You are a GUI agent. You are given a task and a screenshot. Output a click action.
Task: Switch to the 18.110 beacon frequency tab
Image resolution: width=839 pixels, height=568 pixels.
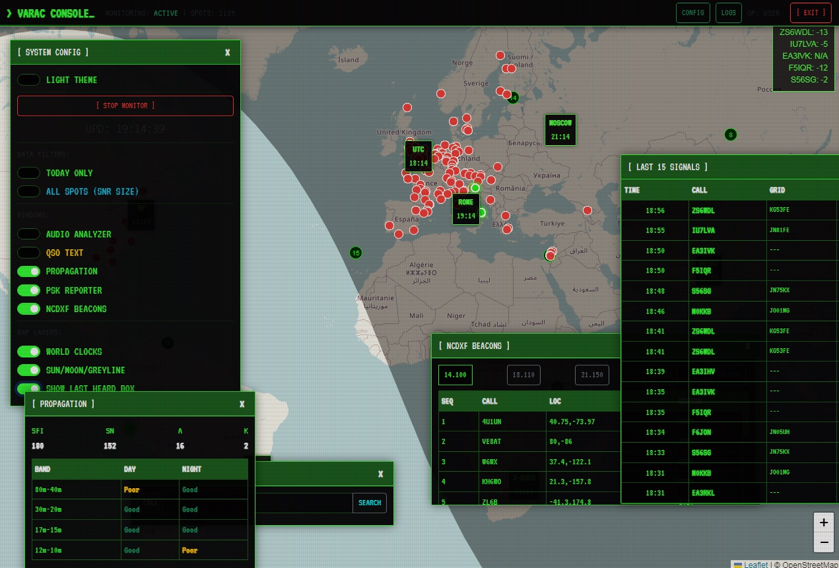[x=523, y=375]
